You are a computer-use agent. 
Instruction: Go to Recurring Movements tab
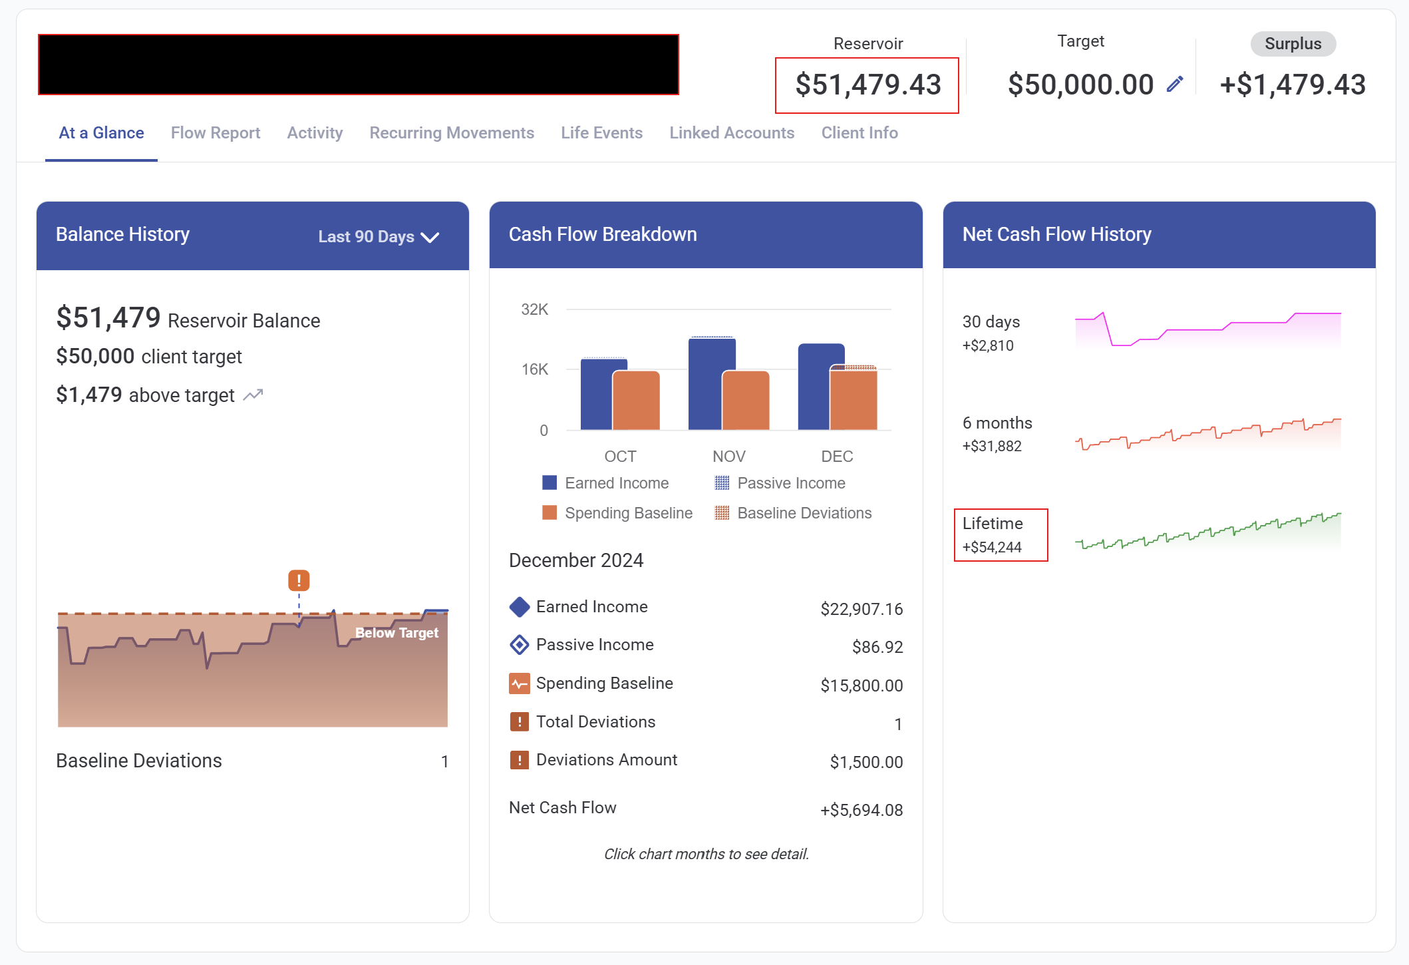click(x=452, y=132)
